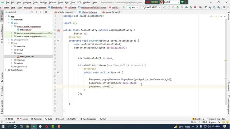The image size is (230, 129).
Task: Collapse the app module tree node
Action: [6, 16]
